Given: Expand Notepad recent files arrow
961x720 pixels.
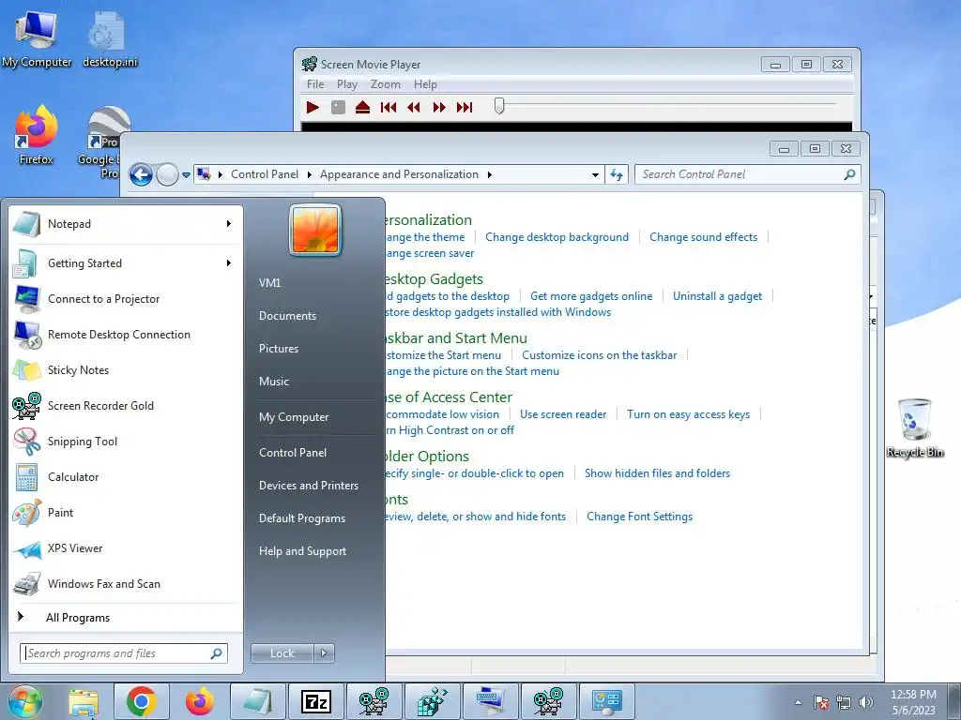Looking at the screenshot, I should [229, 224].
